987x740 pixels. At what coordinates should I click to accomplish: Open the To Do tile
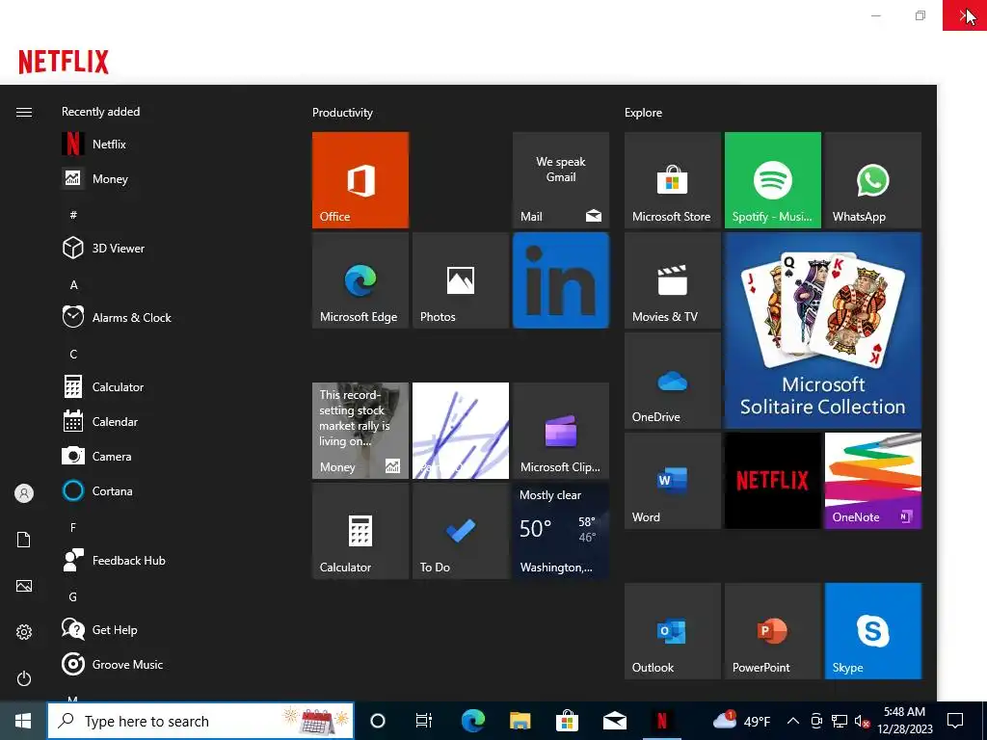pyautogui.click(x=460, y=531)
